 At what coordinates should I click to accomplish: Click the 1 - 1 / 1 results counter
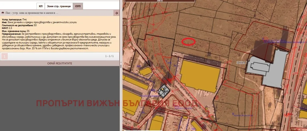click(x=109, y=56)
